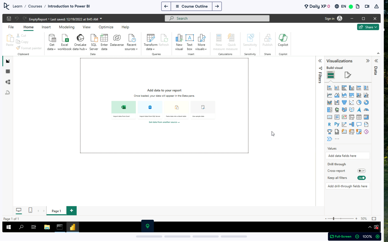388x242 pixels.
Task: Click the Add data fields here well
Action: (347, 156)
